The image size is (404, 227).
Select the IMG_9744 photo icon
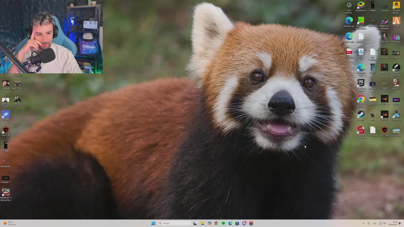pos(384,38)
